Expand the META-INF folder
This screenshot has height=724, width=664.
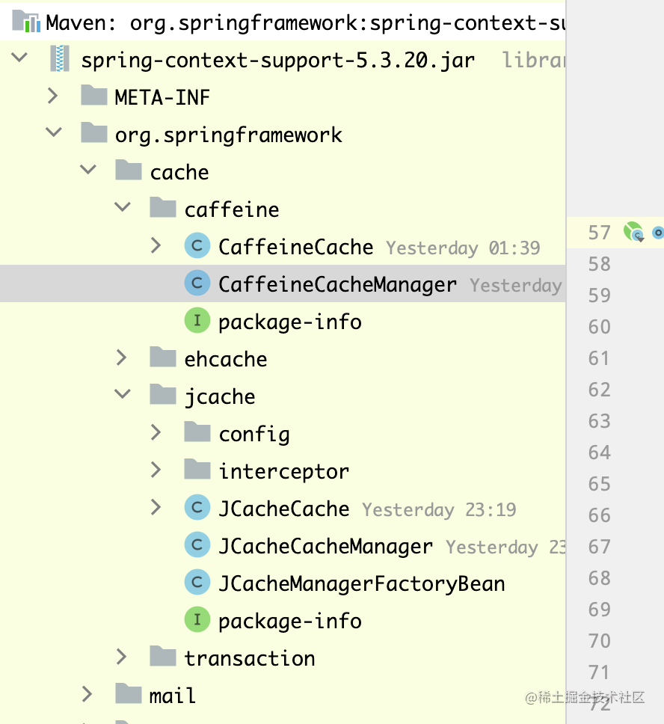point(51,96)
